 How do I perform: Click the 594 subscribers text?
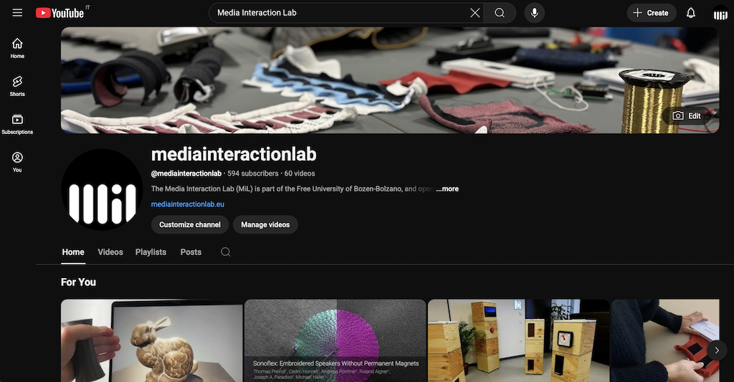click(x=253, y=173)
